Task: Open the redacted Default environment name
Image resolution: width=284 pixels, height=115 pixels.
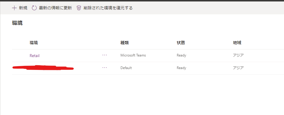Action: (43, 68)
